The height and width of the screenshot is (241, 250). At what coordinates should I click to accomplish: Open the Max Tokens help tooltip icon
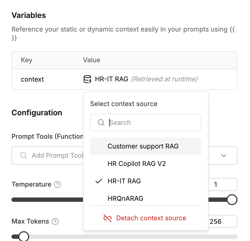[x=55, y=221]
